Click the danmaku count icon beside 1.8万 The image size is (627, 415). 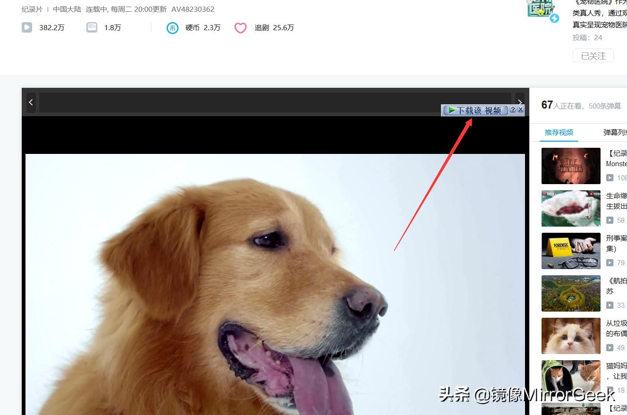[92, 27]
